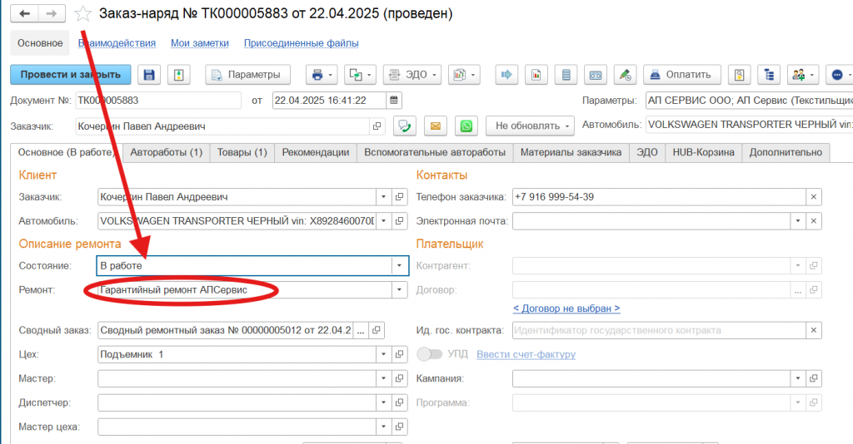Open the 'Не обновлять' dropdown
Image resolution: width=853 pixels, height=444 pixels.
click(x=530, y=126)
